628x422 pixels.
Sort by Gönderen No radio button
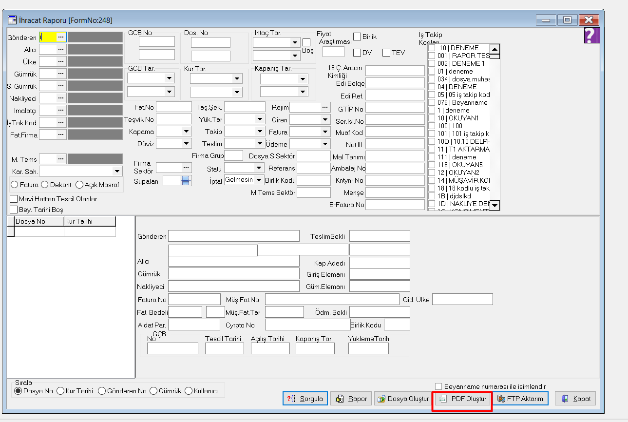[102, 391]
